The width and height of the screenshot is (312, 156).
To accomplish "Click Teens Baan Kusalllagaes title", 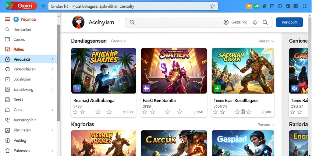I will coord(236,101).
